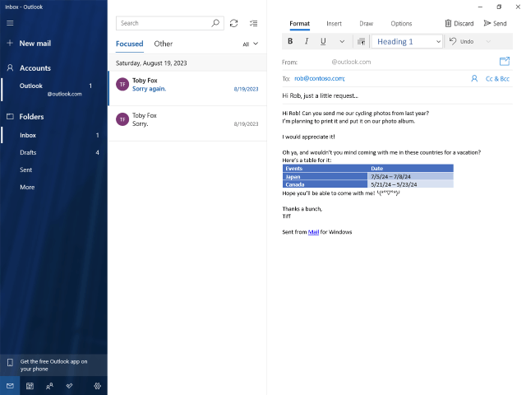This screenshot has height=395, width=526.
Task: Send the email to Rob
Action: (495, 23)
